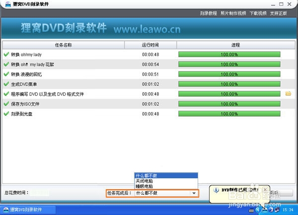This screenshot has width=298, height=215.
Task: Click the blue round arrow tray icon
Action: coord(271,210)
